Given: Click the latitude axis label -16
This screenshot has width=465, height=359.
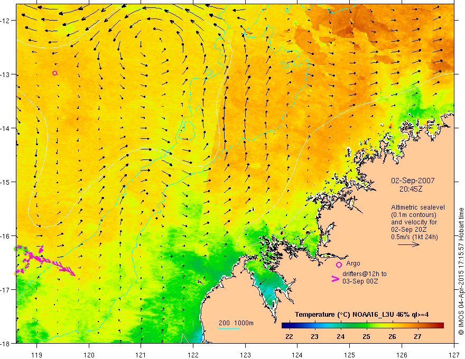Looking at the screenshot, I should (x=6, y=236).
